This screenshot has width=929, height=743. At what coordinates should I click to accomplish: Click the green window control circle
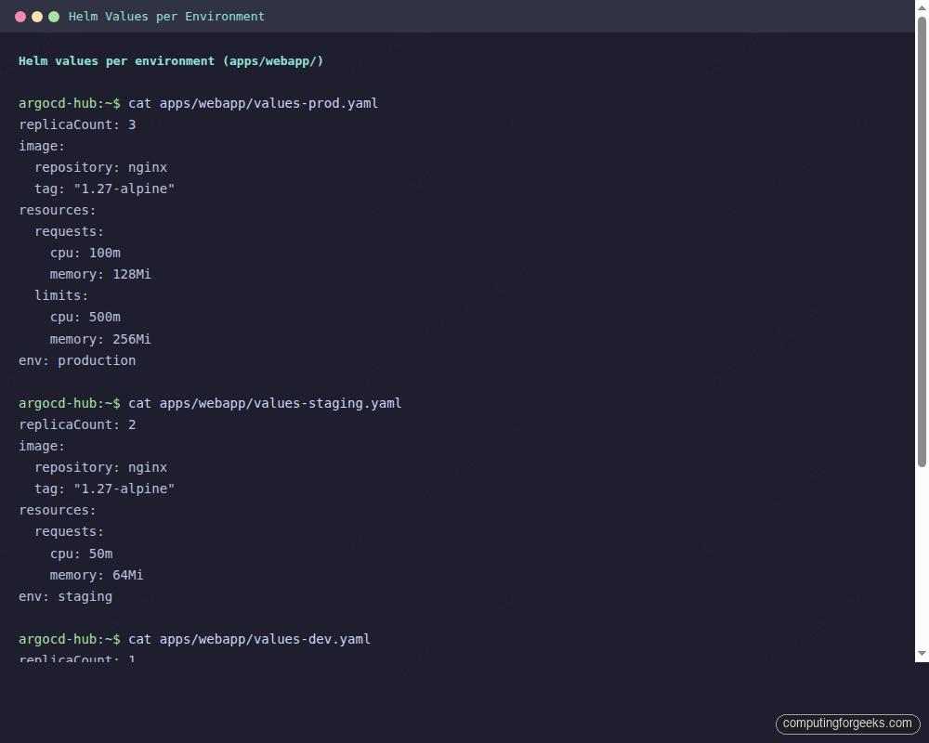53,16
